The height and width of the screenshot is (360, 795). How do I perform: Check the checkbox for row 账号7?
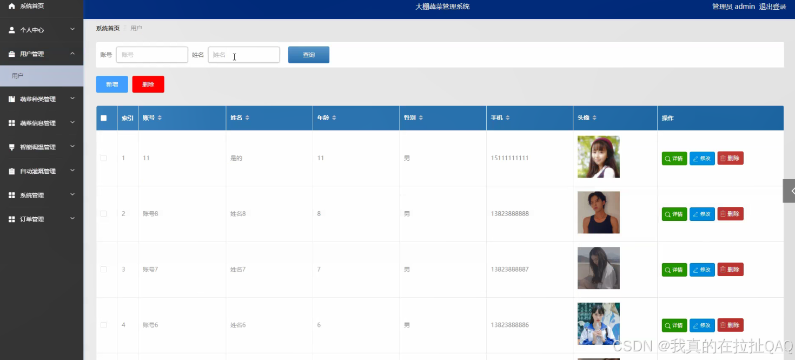[104, 270]
